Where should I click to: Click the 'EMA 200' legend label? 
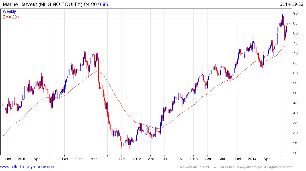click(11, 17)
